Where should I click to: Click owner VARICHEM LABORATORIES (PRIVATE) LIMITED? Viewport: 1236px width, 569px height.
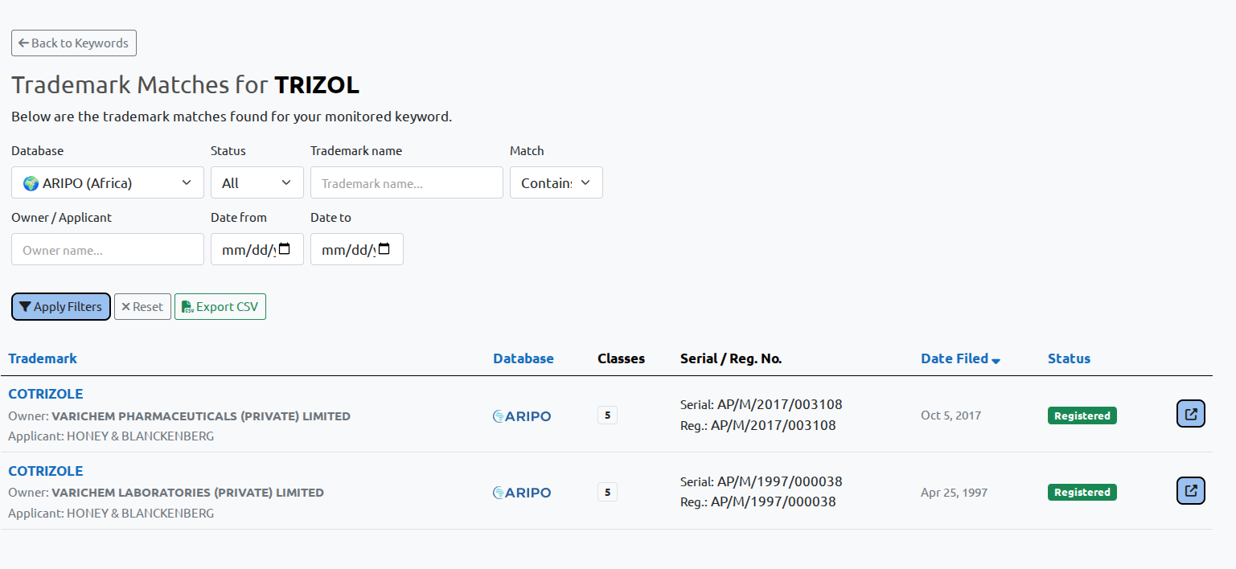pos(187,493)
